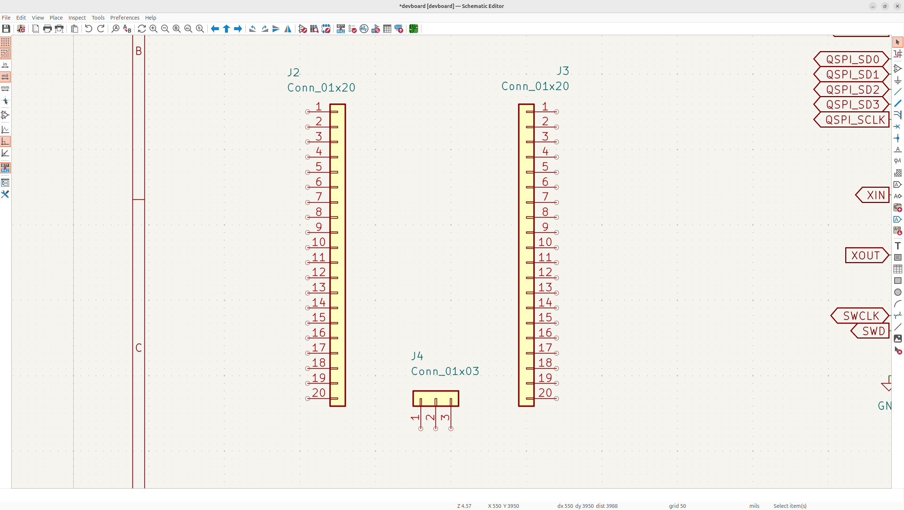Open the Place menu
The height and width of the screenshot is (510, 904).
point(56,17)
